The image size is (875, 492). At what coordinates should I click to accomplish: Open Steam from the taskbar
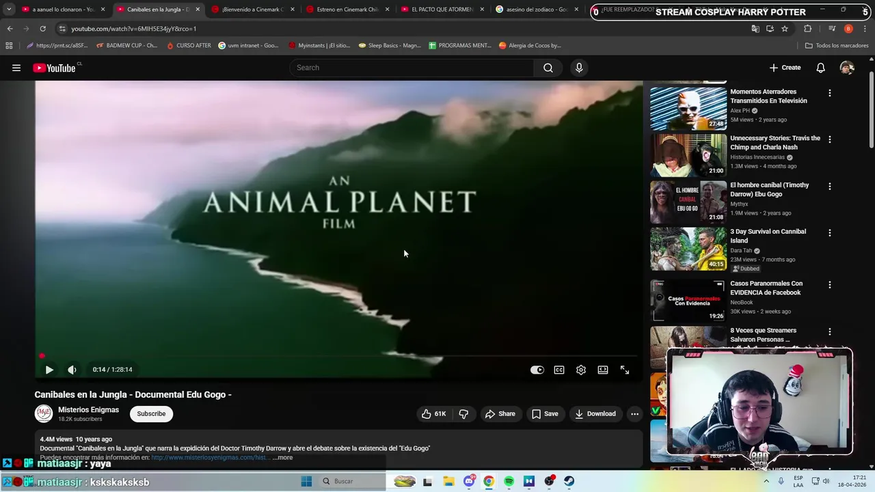point(569,481)
